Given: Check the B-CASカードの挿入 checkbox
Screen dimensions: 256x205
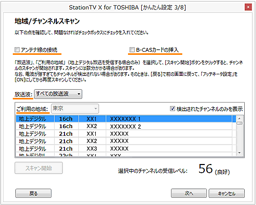Looking at the screenshot, I should coord(132,50).
